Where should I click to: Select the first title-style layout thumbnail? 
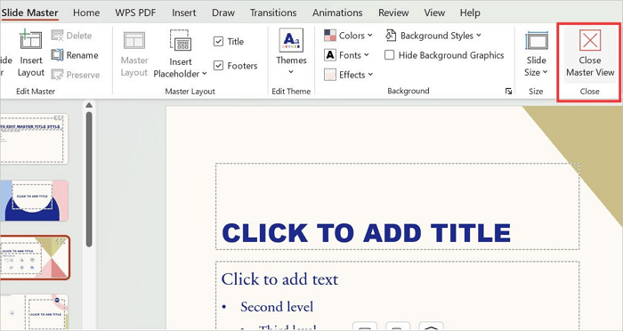coord(34,139)
